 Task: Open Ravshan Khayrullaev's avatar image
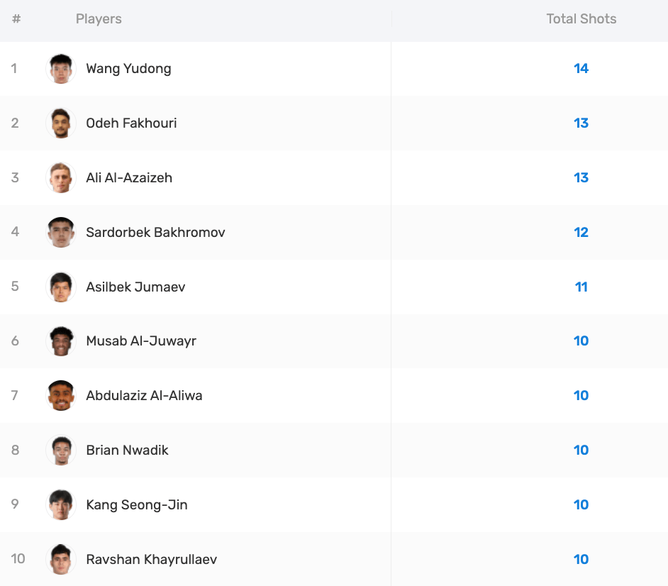click(x=61, y=560)
